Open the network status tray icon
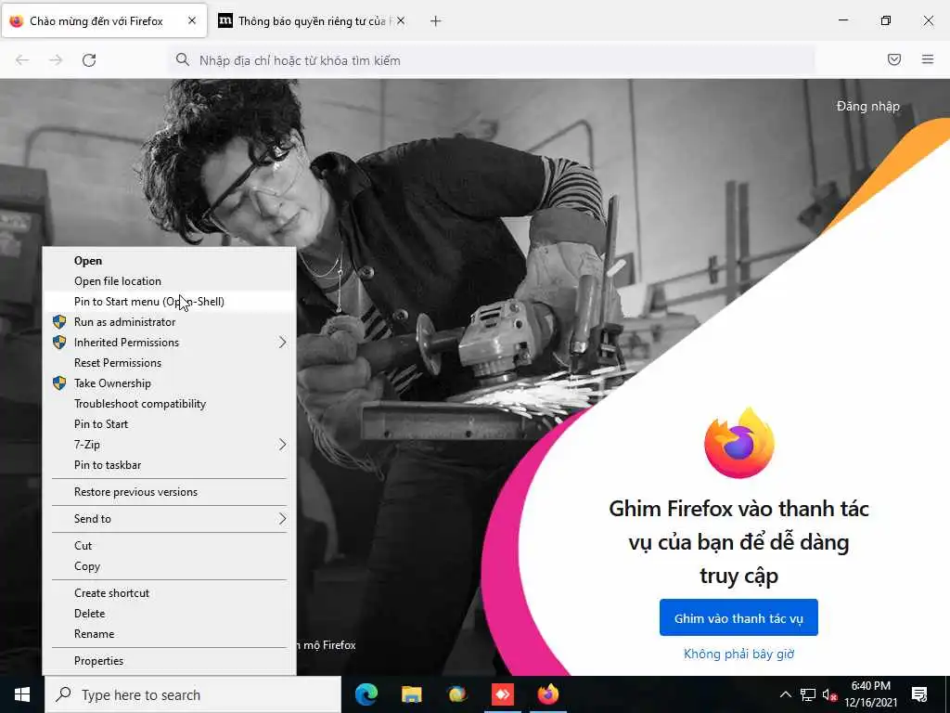Image resolution: width=950 pixels, height=713 pixels. tap(808, 694)
